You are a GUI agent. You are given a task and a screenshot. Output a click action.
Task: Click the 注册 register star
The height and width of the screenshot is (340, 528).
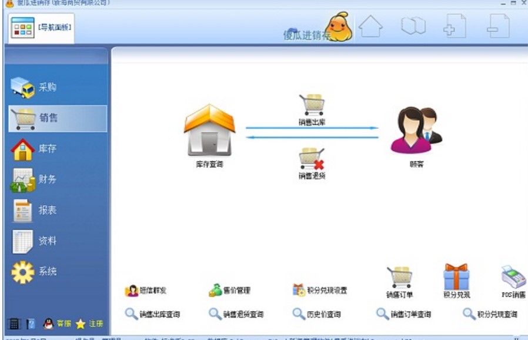(x=89, y=324)
